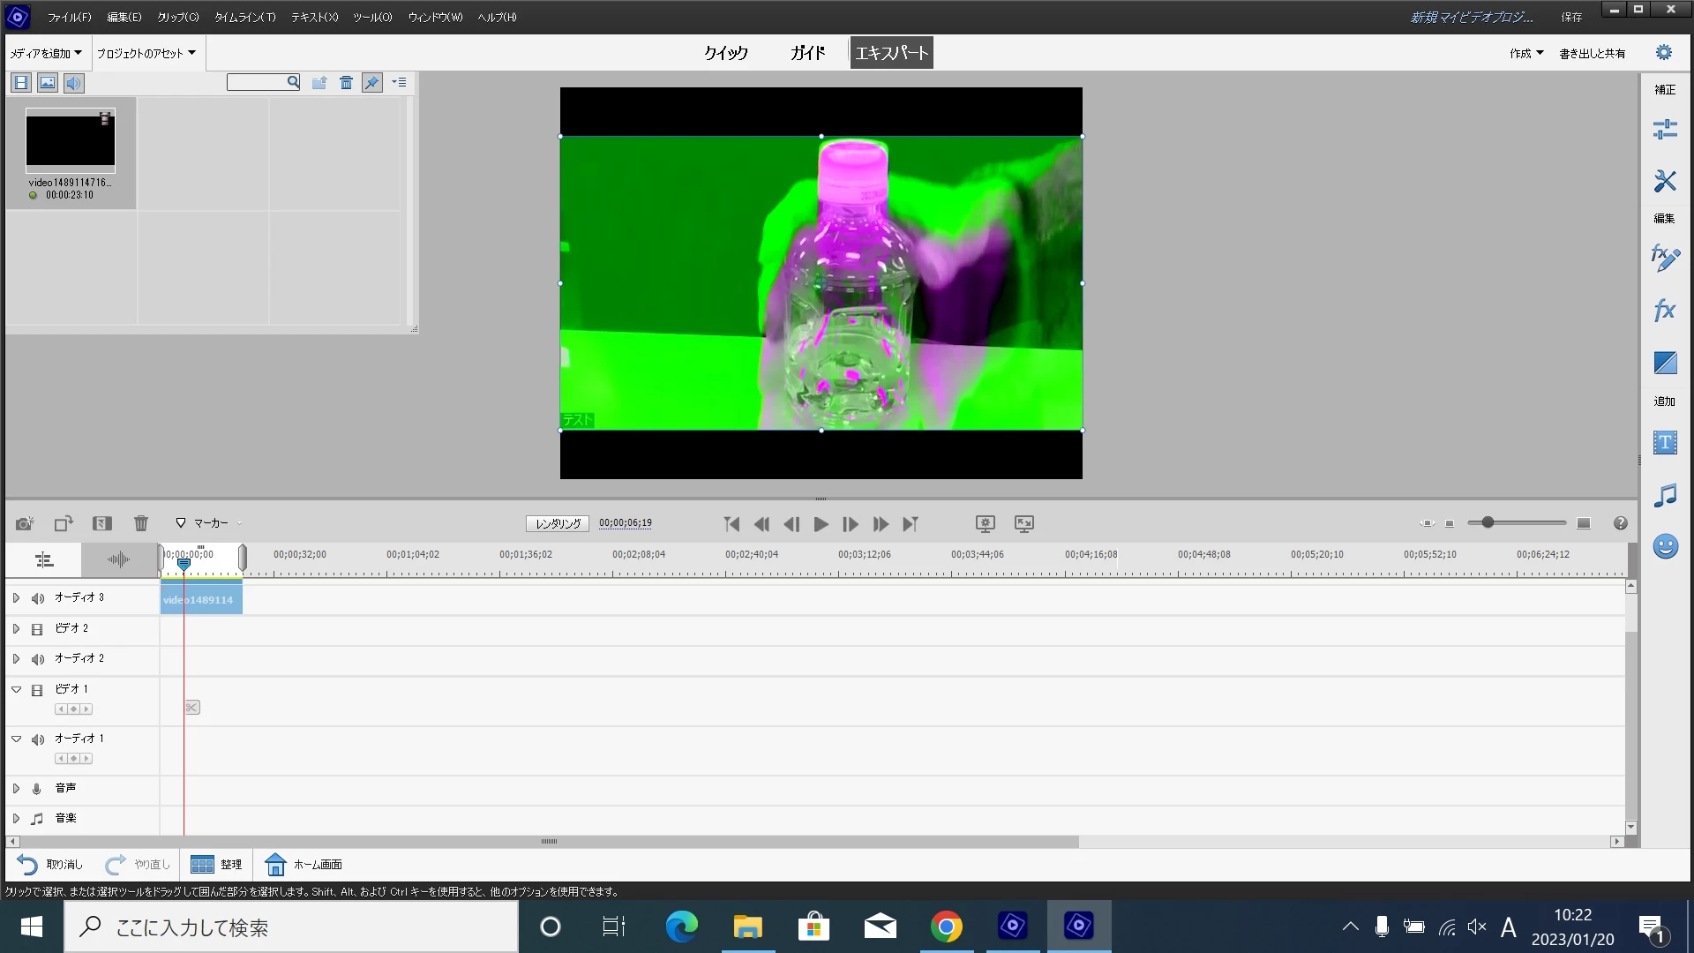Screen dimensions: 1694x953
Task: Mute the オーディオ 3 track speaker
Action: coord(38,598)
